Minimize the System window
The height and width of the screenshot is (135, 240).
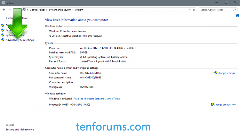click(x=217, y=3)
